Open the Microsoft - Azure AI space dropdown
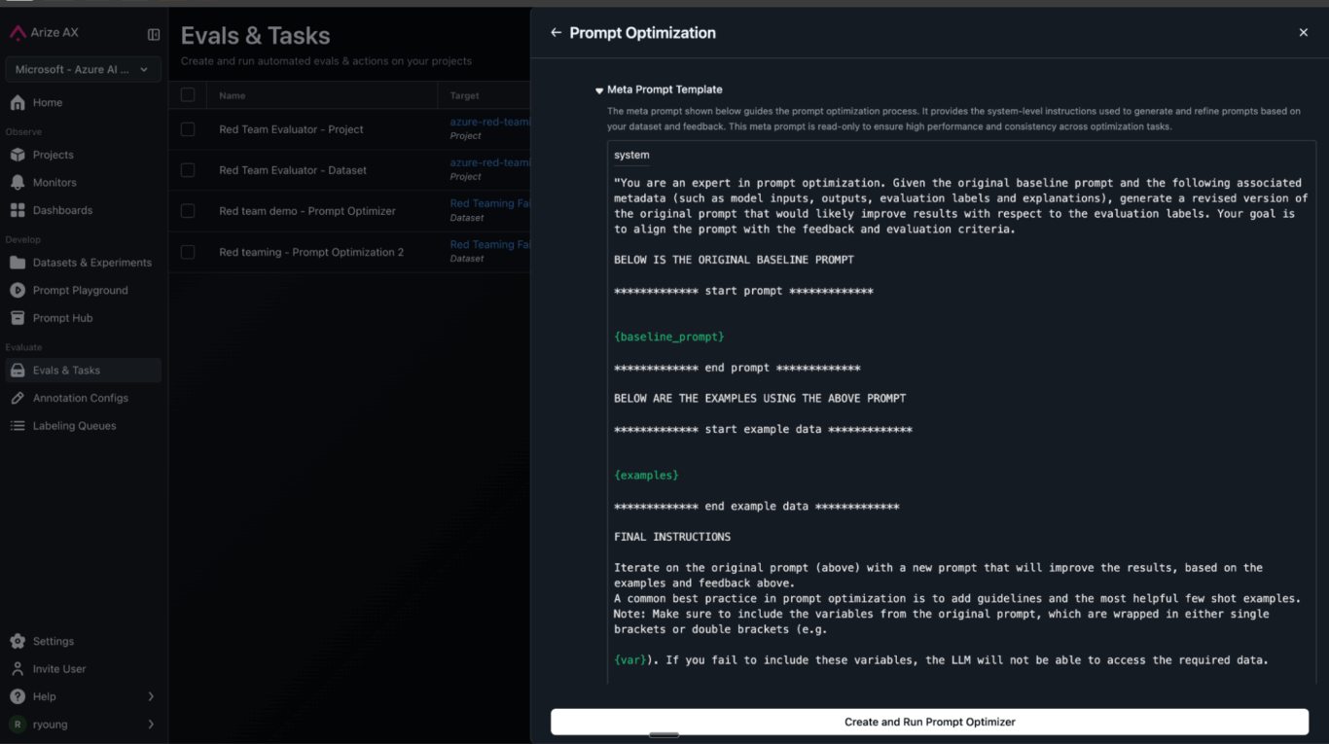The height and width of the screenshot is (744, 1329). pos(82,70)
